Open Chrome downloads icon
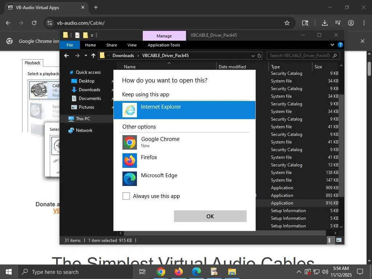 tap(324, 23)
